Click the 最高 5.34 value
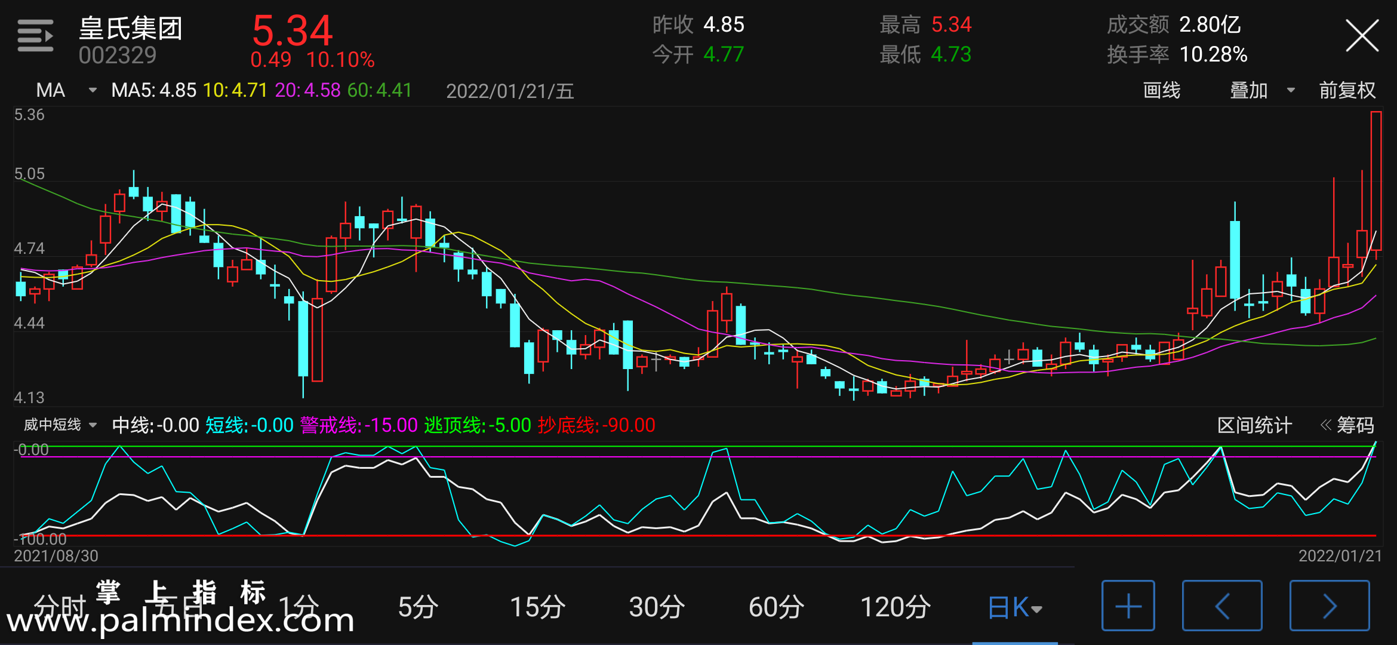1397x645 pixels. [x=951, y=24]
